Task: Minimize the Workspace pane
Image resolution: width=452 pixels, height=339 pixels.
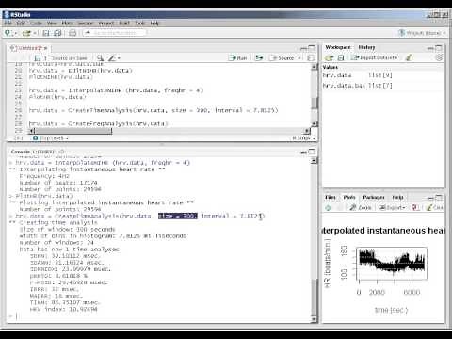Action: [x=430, y=48]
